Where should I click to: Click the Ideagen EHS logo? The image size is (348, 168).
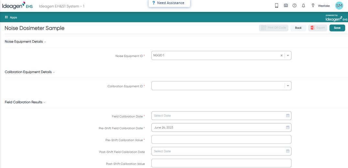pyautogui.click(x=17, y=6)
